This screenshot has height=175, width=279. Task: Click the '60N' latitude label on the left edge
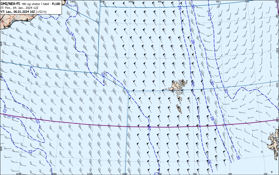tap(1, 149)
